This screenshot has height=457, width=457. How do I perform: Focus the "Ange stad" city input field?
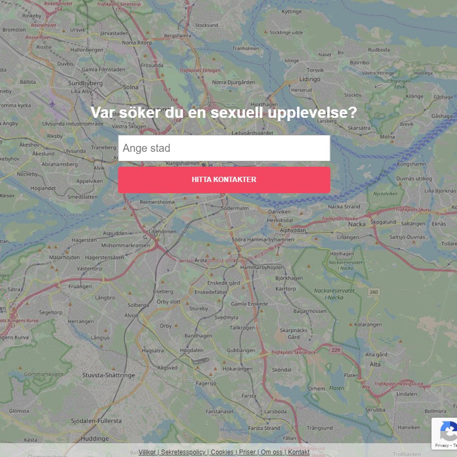(224, 148)
